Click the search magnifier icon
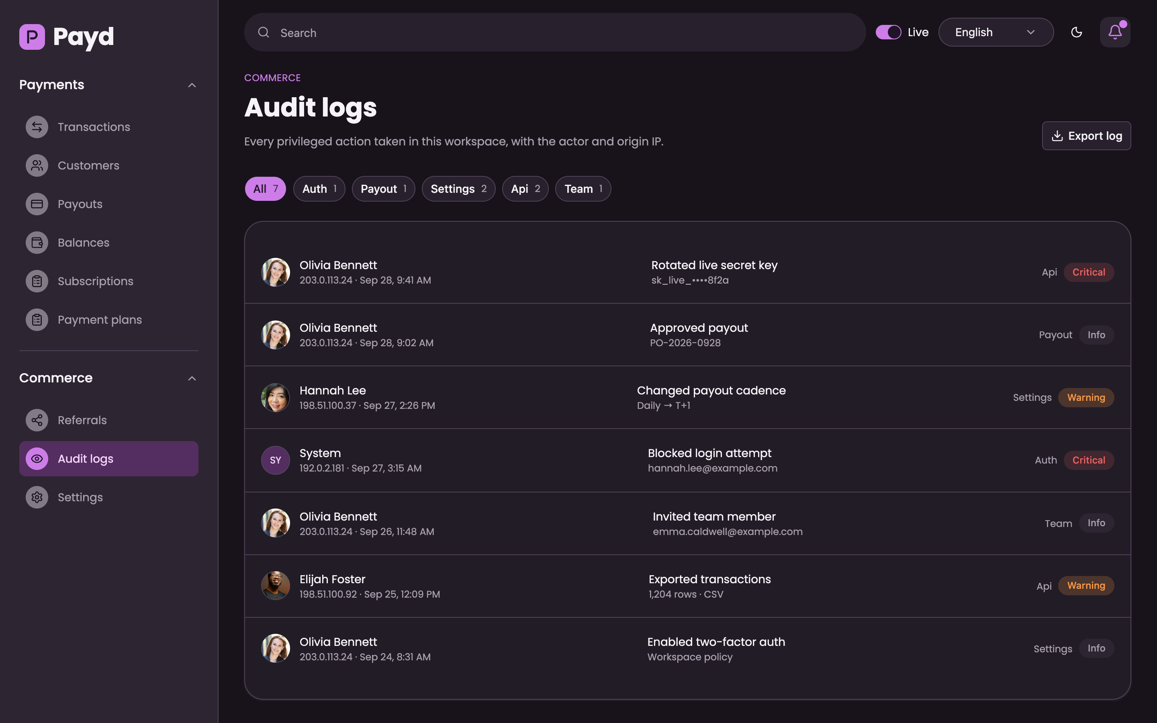The height and width of the screenshot is (723, 1157). pos(264,32)
